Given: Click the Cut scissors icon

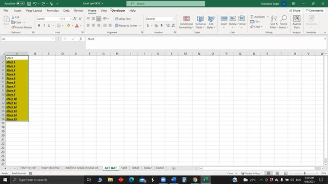Looking at the screenshot, I should [13, 17].
